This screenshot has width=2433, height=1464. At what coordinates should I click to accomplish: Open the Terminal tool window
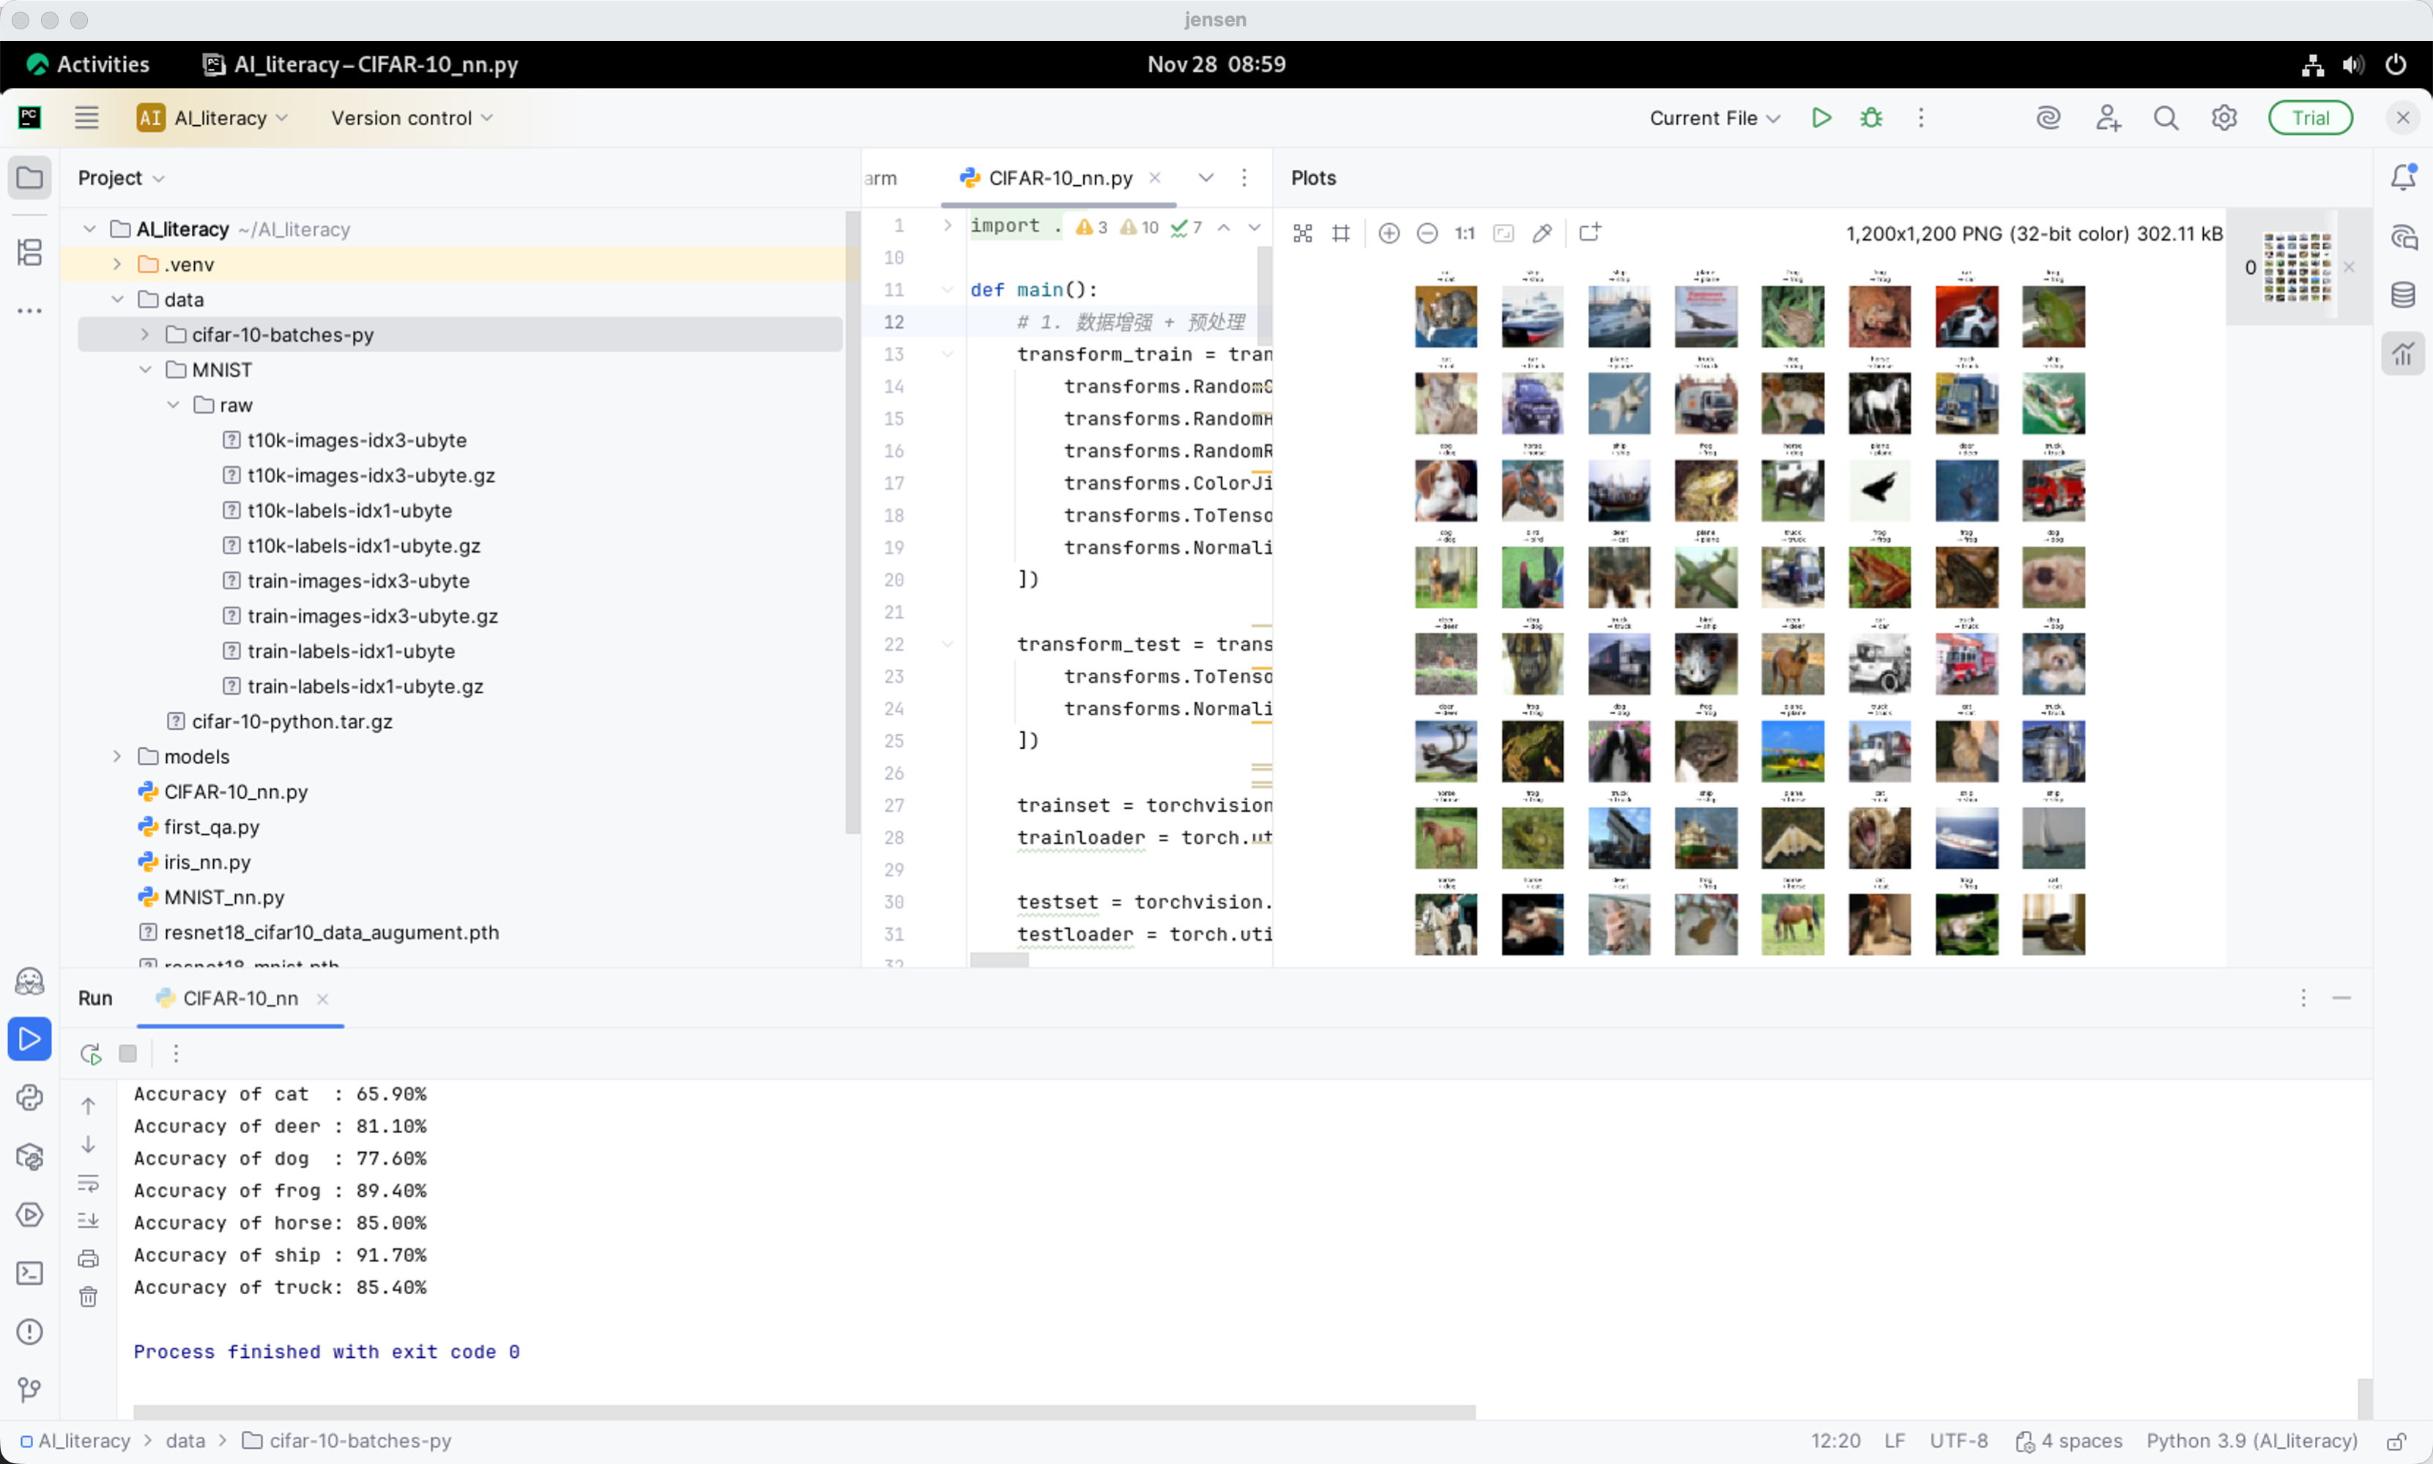coord(29,1273)
